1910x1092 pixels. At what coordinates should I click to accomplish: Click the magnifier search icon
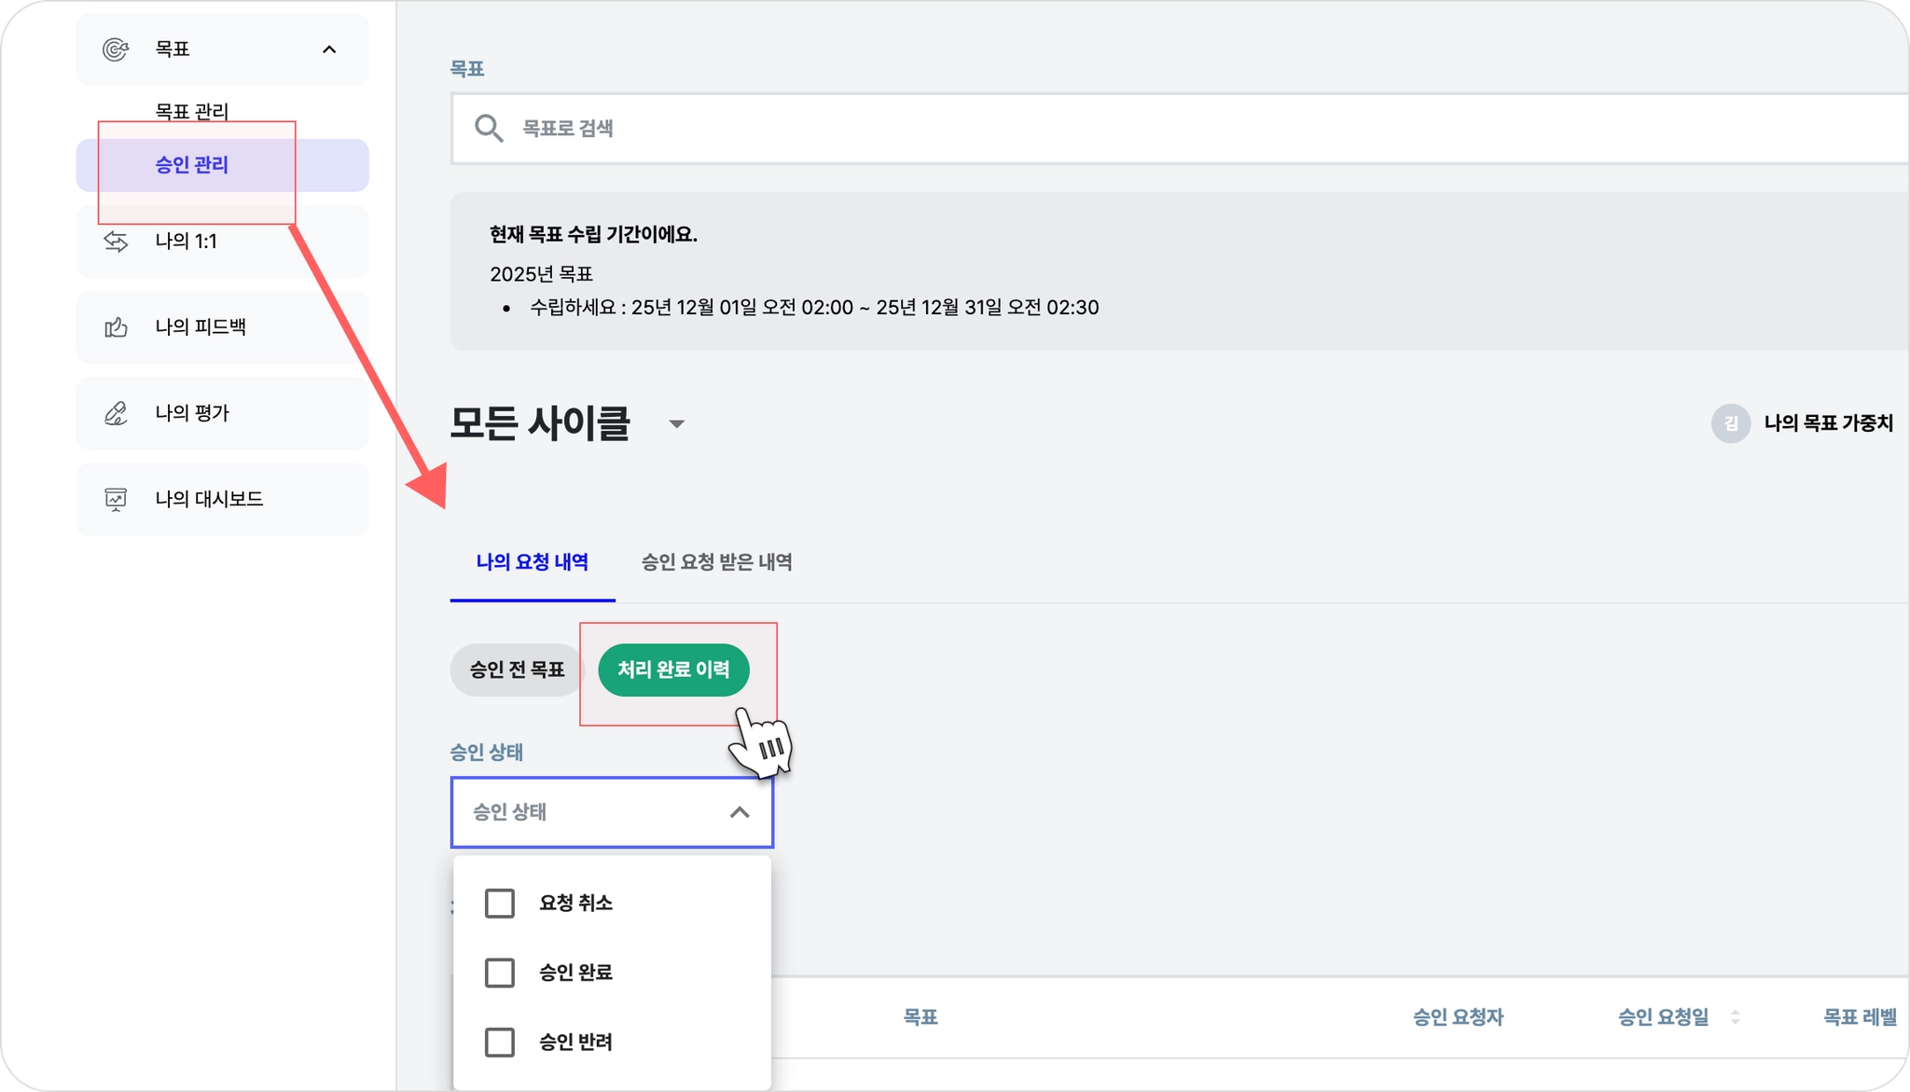tap(489, 129)
